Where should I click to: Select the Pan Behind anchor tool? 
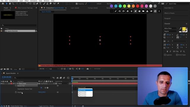click(x=30, y=4)
